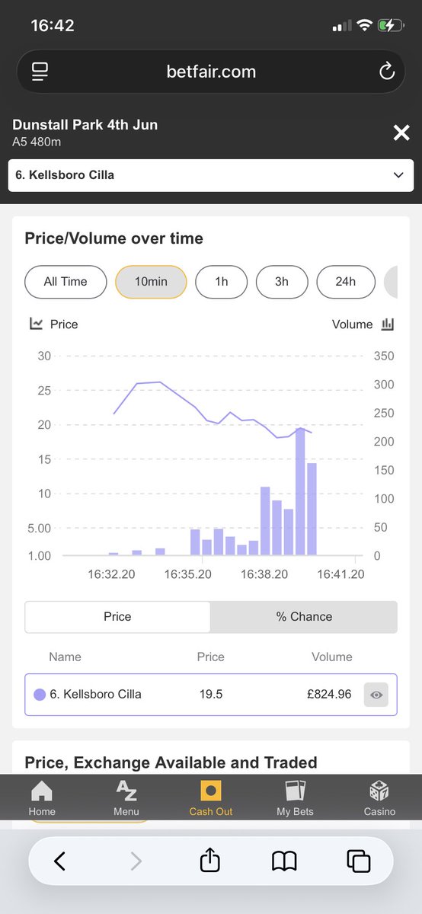Go back with Safari back arrow
The width and height of the screenshot is (422, 914).
(x=59, y=861)
